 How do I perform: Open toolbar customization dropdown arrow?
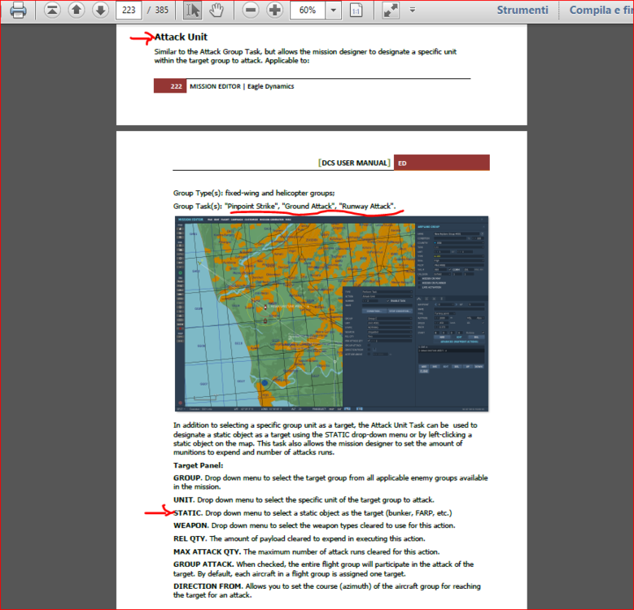pos(413,10)
